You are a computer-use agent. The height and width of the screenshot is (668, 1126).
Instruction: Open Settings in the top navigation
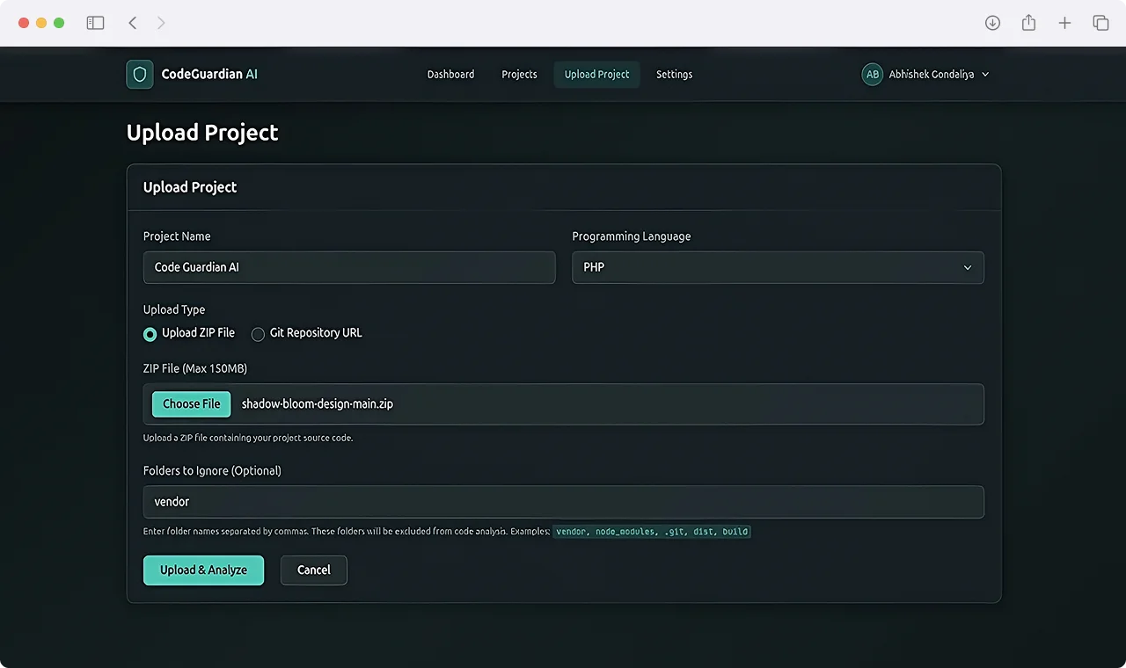pyautogui.click(x=674, y=75)
